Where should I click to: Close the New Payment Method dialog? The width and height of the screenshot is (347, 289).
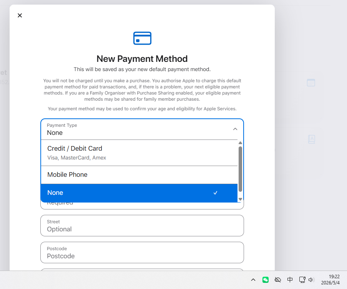[x=20, y=15]
